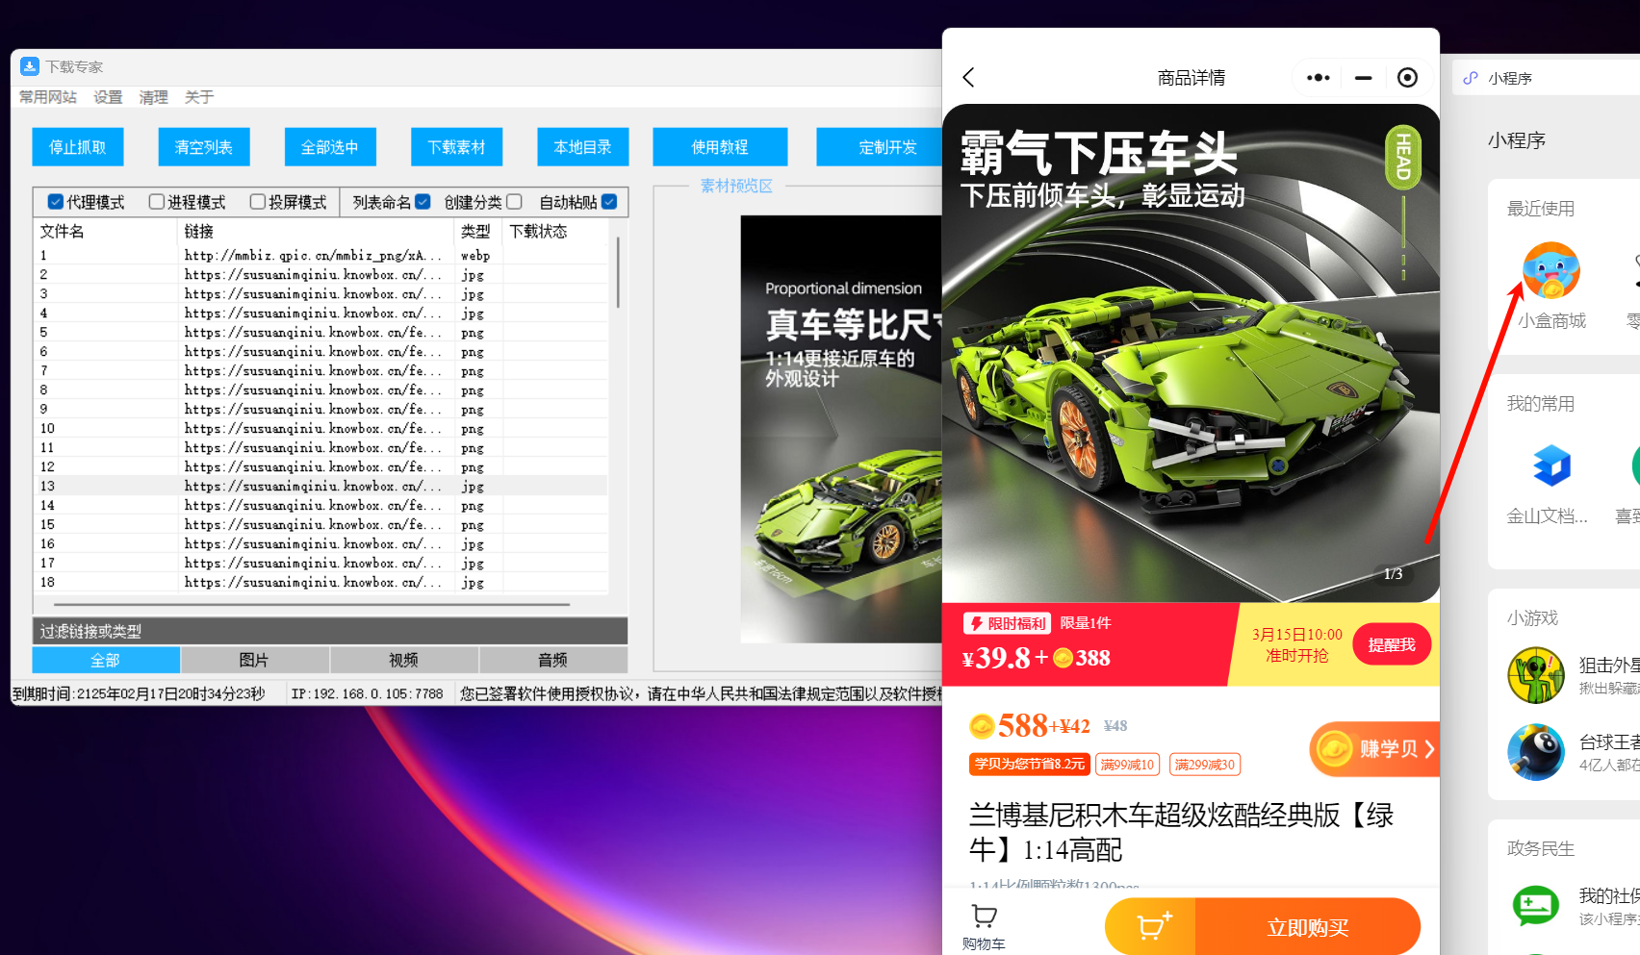
Task: Launch the 台球王者 8-ball game icon
Action: click(x=1536, y=752)
